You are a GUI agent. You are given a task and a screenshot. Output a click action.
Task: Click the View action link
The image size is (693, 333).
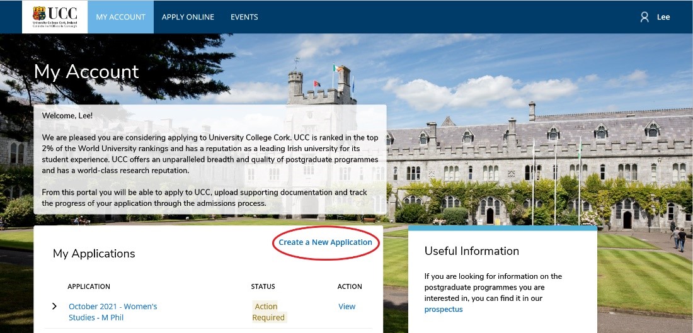tap(347, 307)
